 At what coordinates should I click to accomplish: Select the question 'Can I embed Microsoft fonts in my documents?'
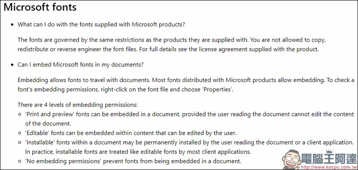tap(81, 65)
